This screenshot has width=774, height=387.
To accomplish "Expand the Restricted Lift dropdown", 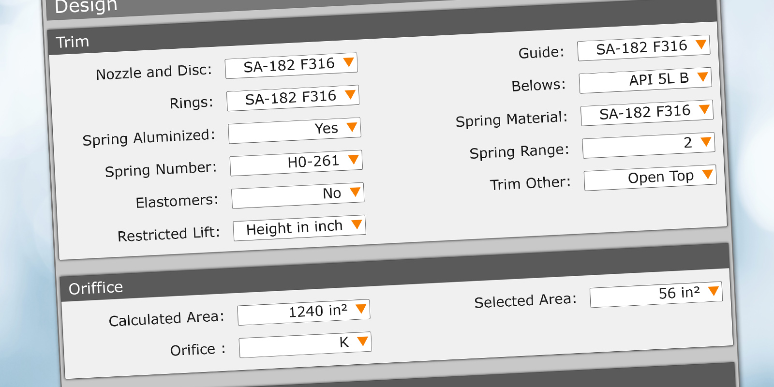I will [x=357, y=224].
